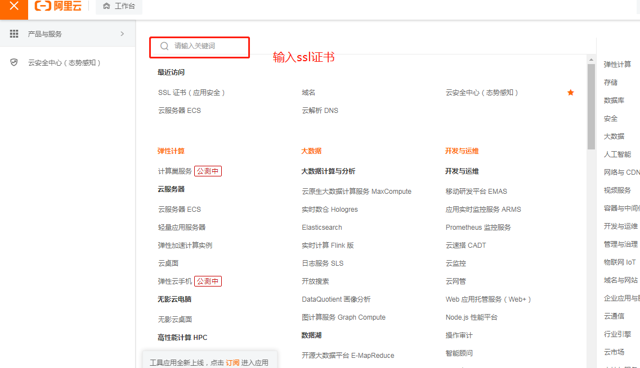Image resolution: width=640 pixels, height=368 pixels.
Task: Open DataQuotient 画像分析
Action: click(337, 299)
